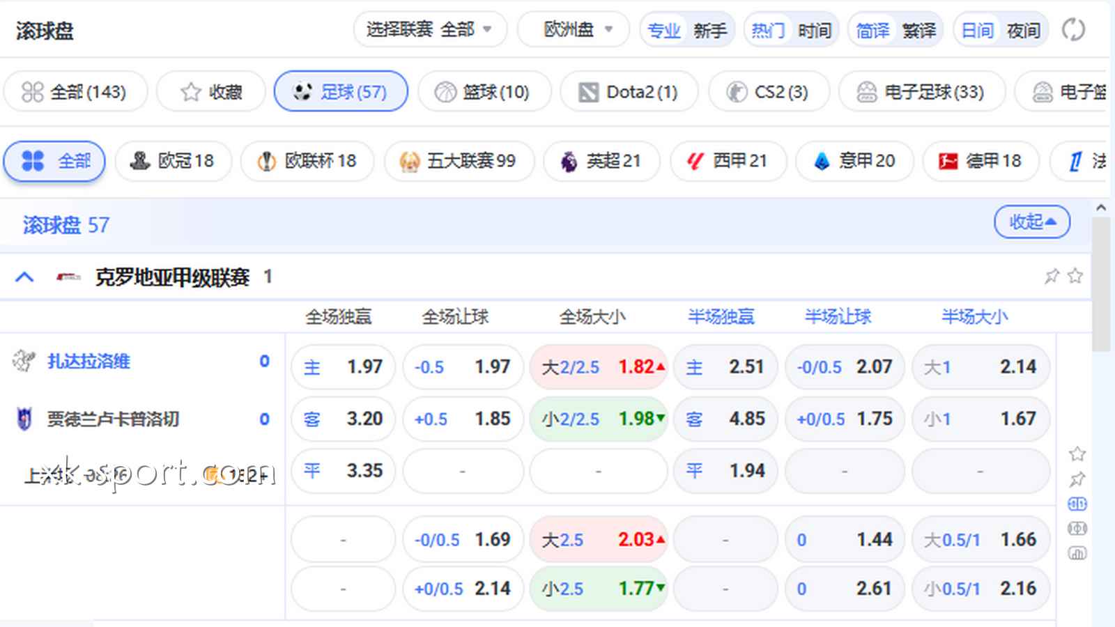Collapse the 克罗地亚甲级联赛 section chevron

[x=24, y=277]
